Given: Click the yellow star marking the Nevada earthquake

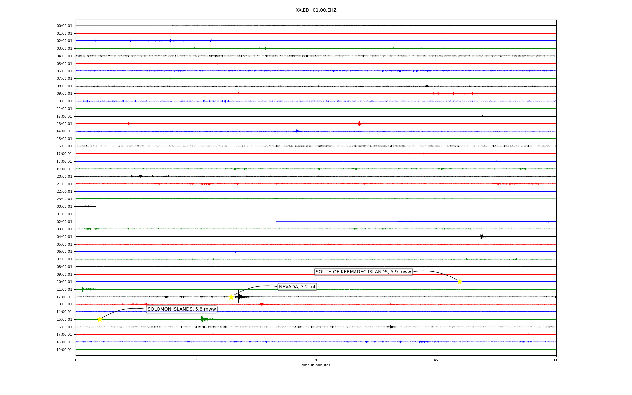Looking at the screenshot, I should (x=231, y=297).
